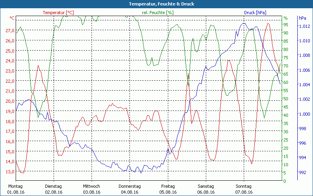
Task: Click the hPa unit label on far right
Action: (302, 18)
